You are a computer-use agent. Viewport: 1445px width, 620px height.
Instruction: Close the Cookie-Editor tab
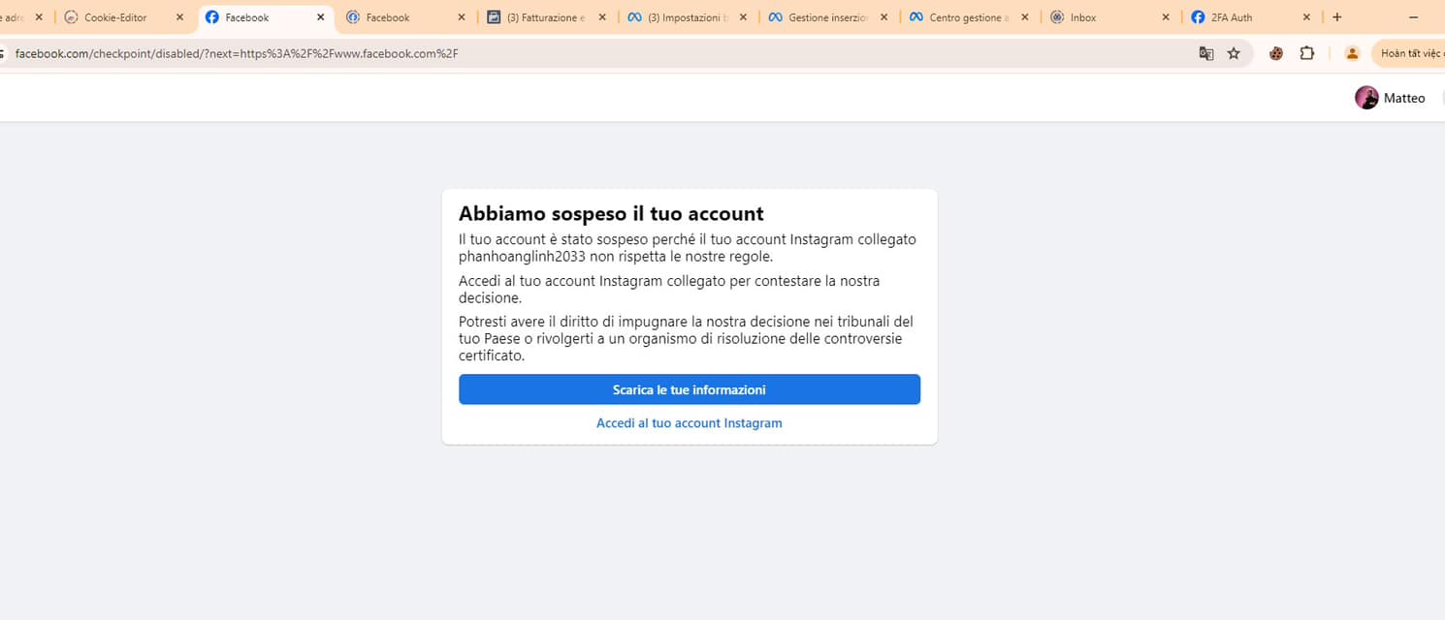(179, 17)
